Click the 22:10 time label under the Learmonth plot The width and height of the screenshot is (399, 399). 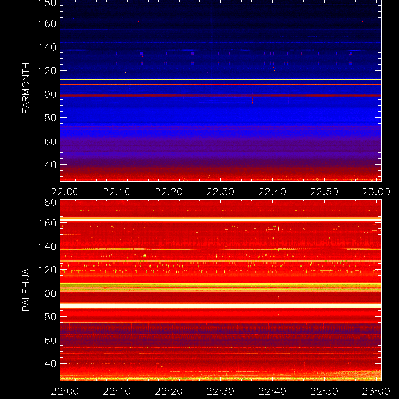point(117,192)
